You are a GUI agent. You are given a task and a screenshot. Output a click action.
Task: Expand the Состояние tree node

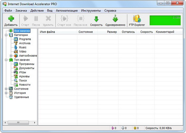point(6,89)
